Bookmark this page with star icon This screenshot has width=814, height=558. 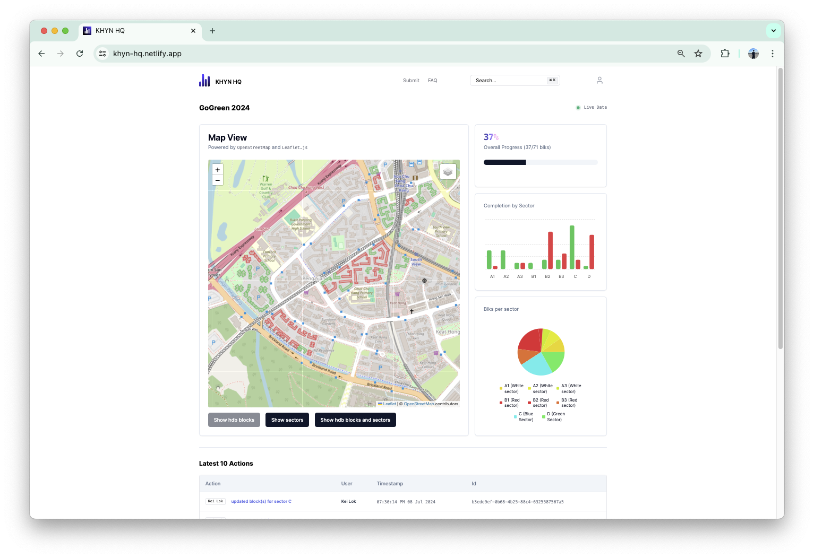point(698,54)
